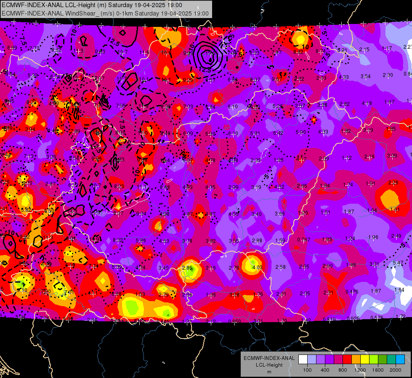Viewport: 412px width, 378px height.
Task: Click the '2000' legend scale value
Action: pos(396,370)
